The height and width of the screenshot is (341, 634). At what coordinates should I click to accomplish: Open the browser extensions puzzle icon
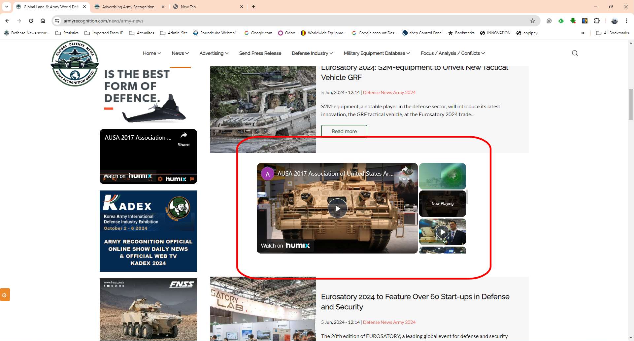597,21
